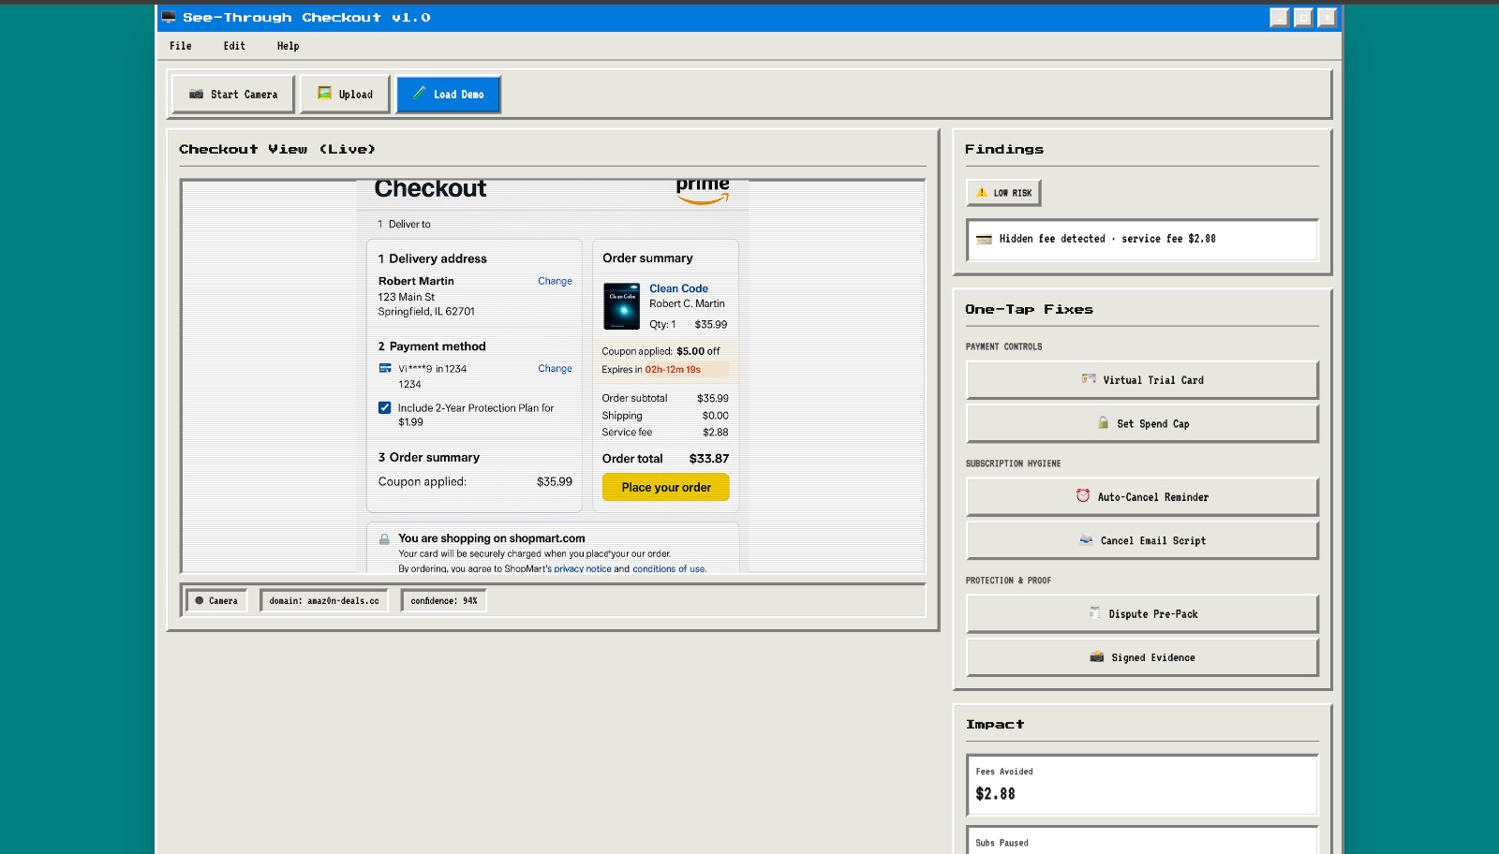Open the hidden fee detected finding
Image resolution: width=1499 pixels, height=854 pixels.
point(1142,240)
